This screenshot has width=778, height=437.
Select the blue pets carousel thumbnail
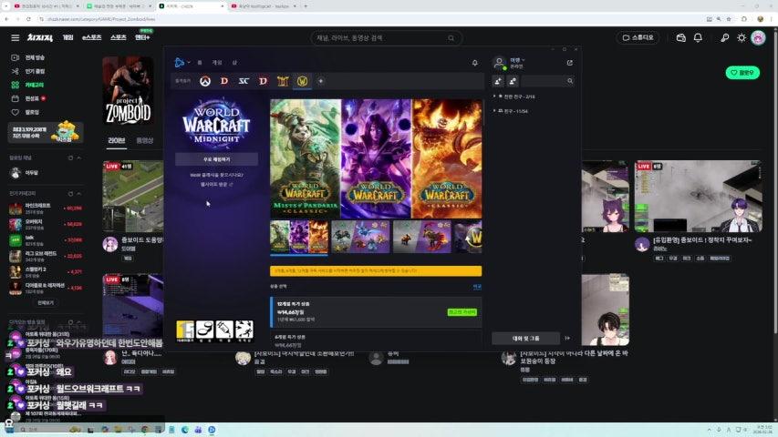coord(360,238)
